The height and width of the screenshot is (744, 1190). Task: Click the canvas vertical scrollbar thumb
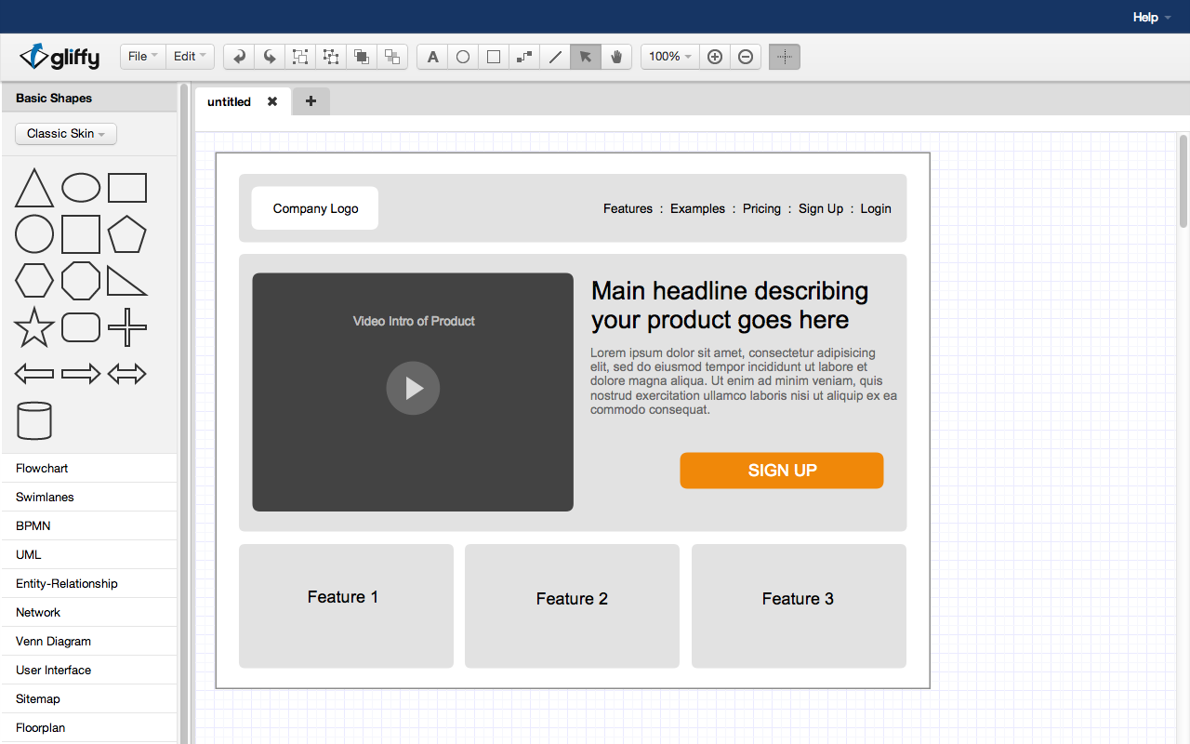(1183, 181)
